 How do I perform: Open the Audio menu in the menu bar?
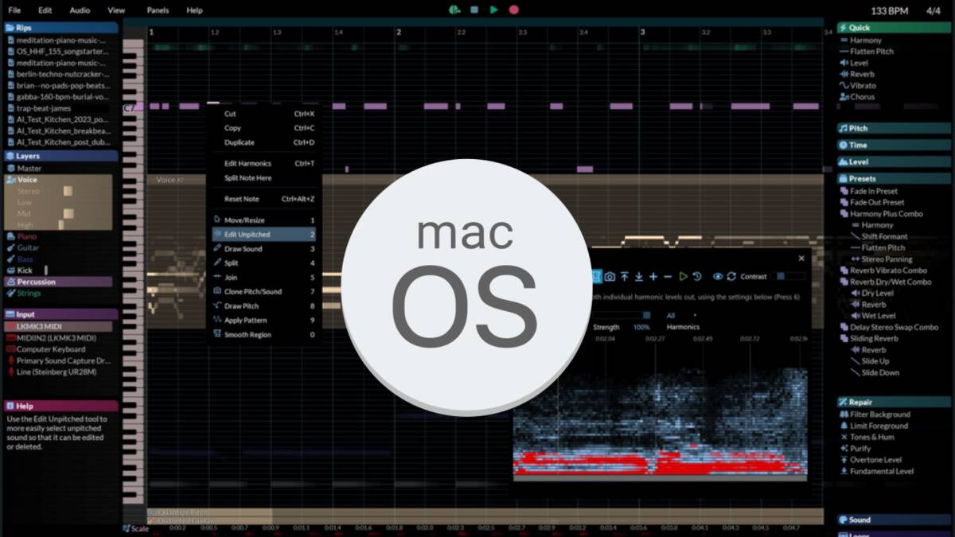point(79,10)
